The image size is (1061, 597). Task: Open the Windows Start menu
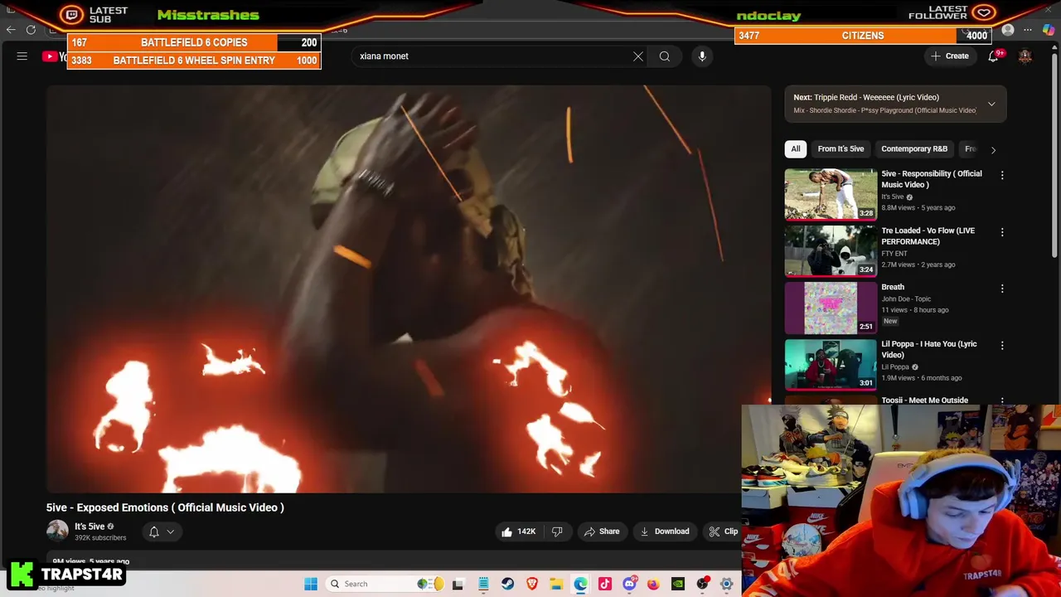(x=311, y=584)
